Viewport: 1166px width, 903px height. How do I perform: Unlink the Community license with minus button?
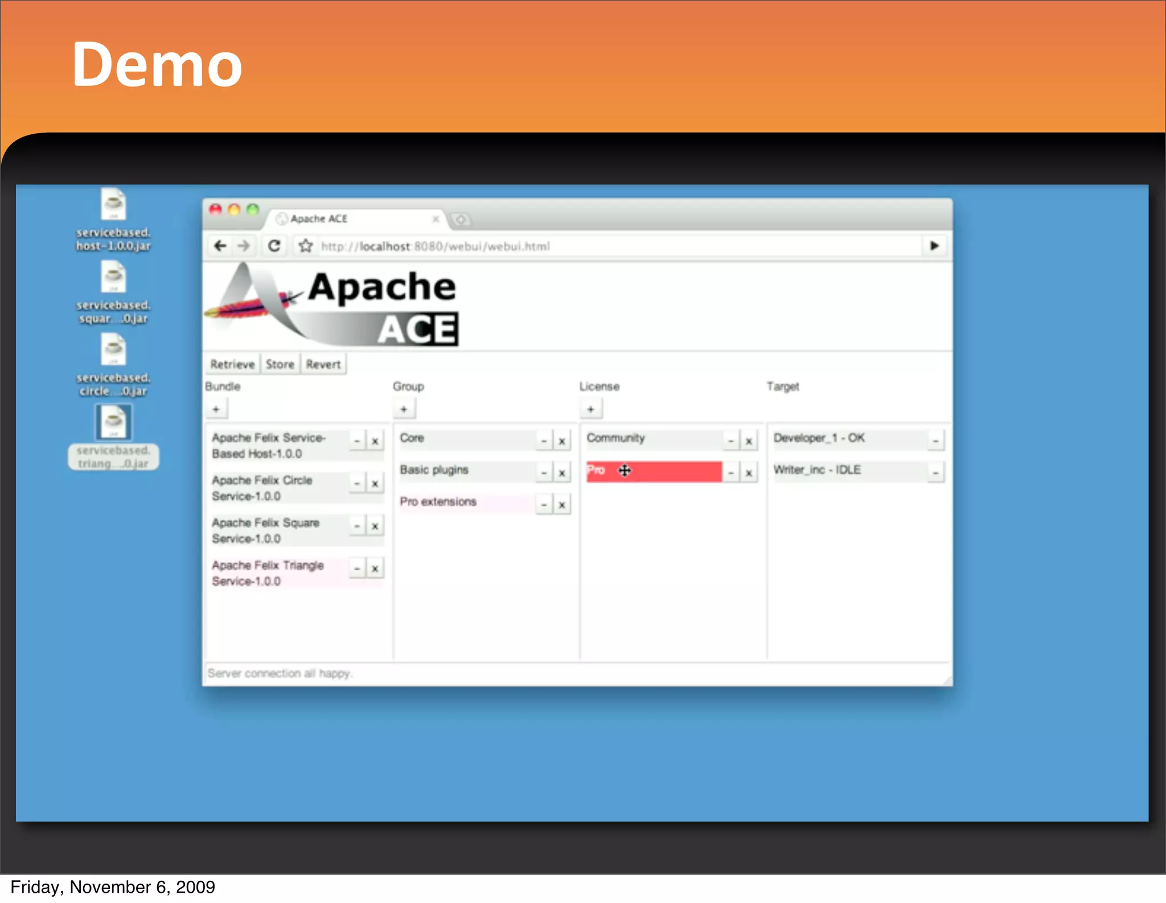coord(730,441)
